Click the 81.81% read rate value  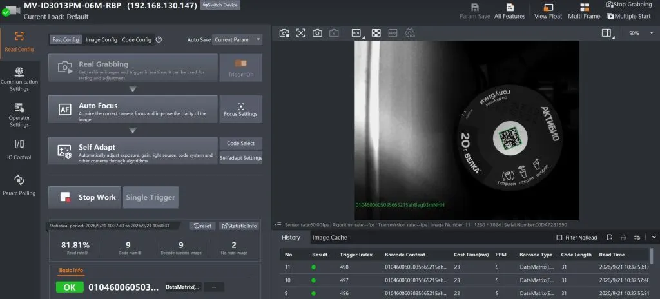(75, 245)
